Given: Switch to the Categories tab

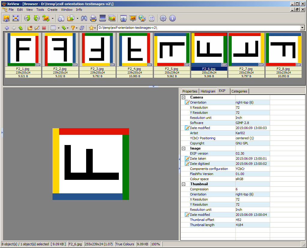Looking at the screenshot, I should click(239, 91).
